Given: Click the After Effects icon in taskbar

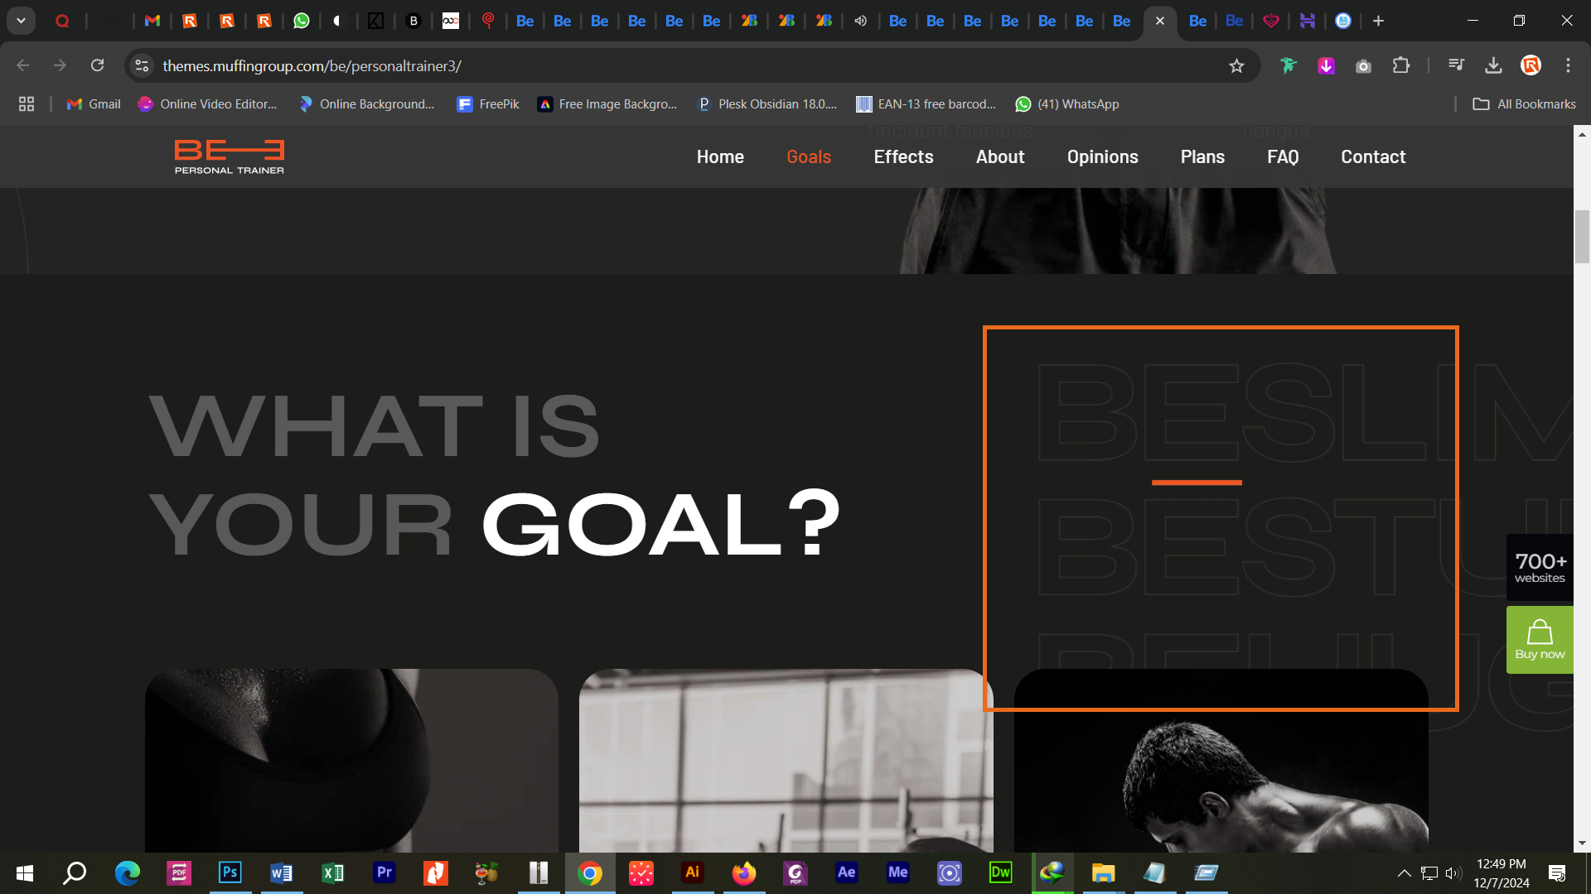Looking at the screenshot, I should [x=847, y=872].
